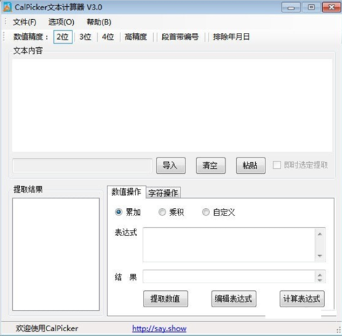
Task: Minimize the CalPicker window
Action: pyautogui.click(x=291, y=8)
